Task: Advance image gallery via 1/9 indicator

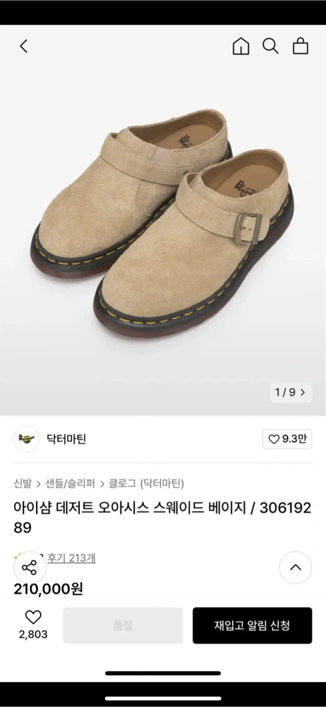Action: (x=291, y=392)
